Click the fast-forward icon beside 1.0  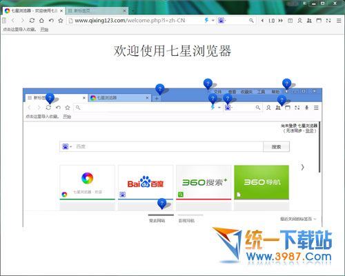280,21
